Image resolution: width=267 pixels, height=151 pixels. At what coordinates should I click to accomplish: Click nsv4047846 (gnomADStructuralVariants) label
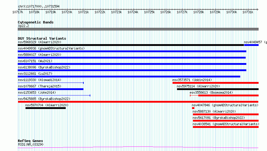pos(225,105)
